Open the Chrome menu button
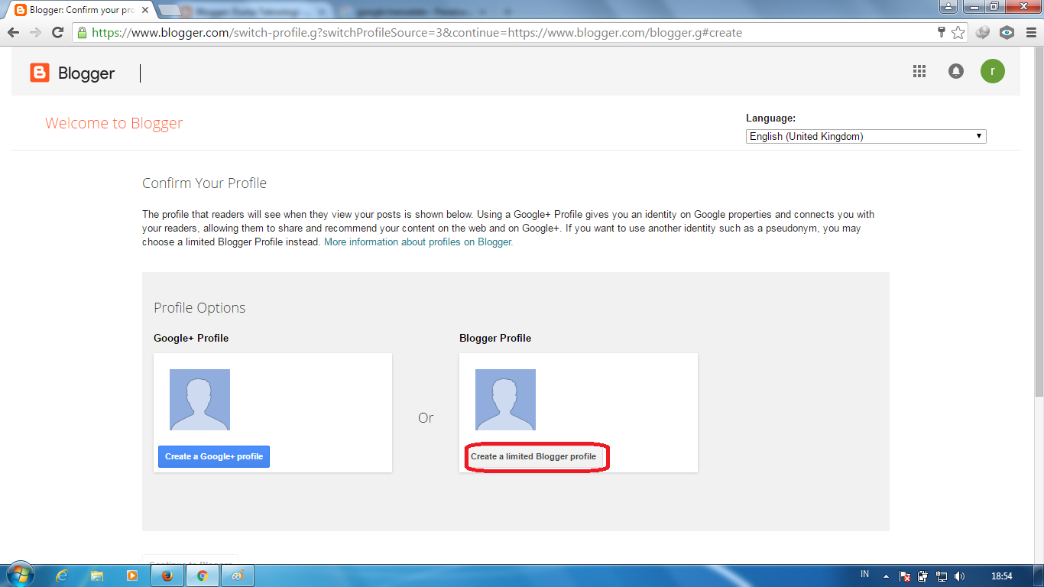The height and width of the screenshot is (587, 1044). point(1031,33)
